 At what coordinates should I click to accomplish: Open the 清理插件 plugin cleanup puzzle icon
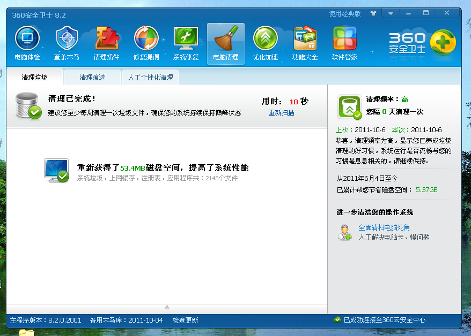click(x=107, y=39)
